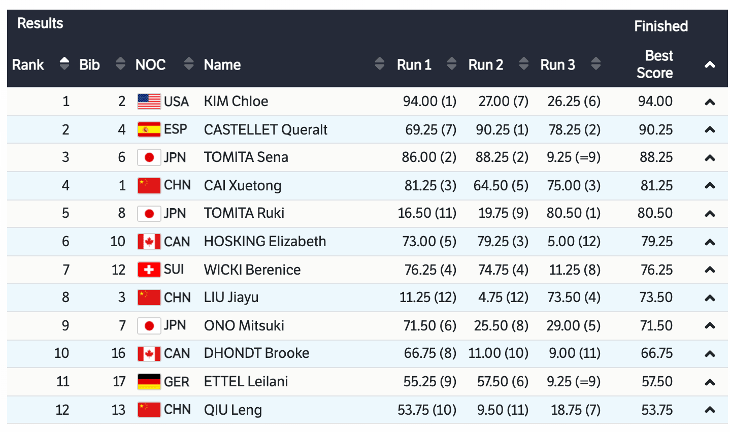Click the sort arrows next to Rank

[x=64, y=64]
